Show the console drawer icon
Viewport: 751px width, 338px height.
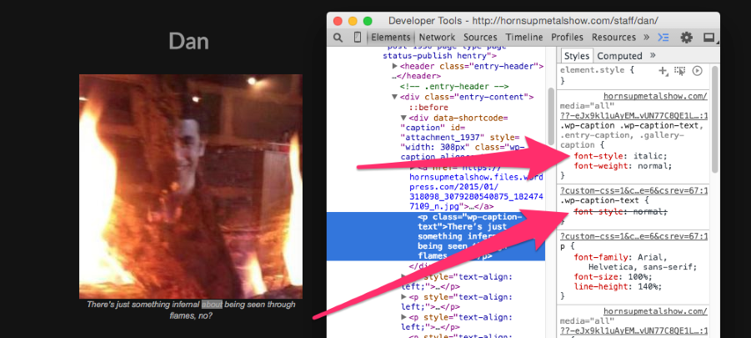click(x=664, y=38)
